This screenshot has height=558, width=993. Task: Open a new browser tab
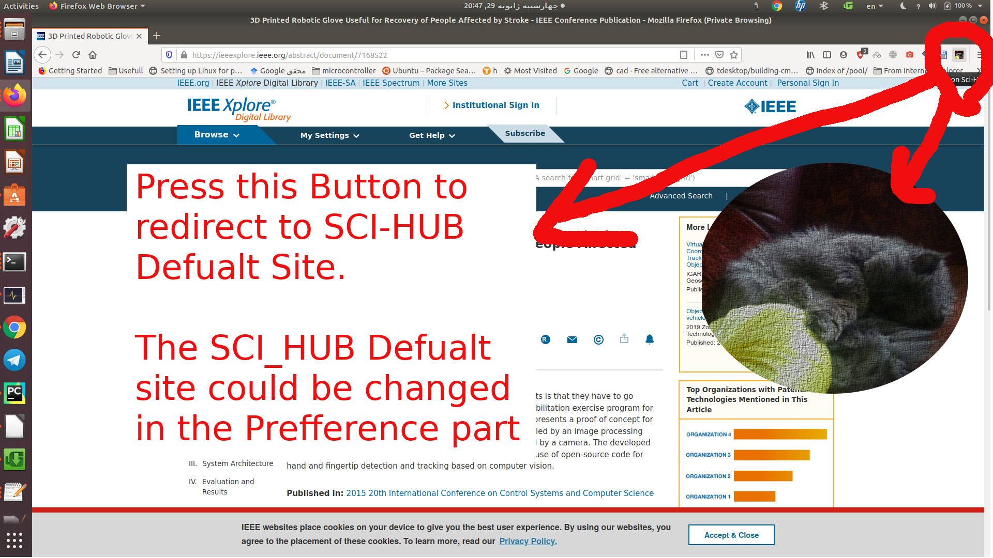[x=157, y=36]
